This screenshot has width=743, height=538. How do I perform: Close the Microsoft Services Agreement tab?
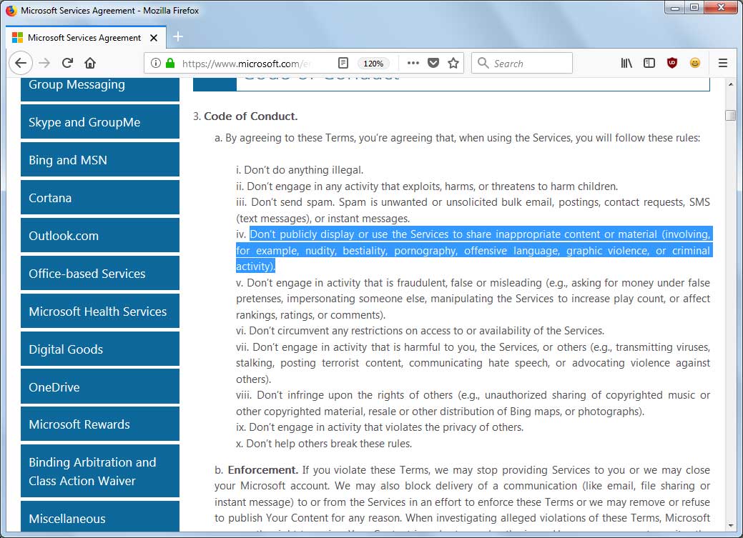click(154, 38)
